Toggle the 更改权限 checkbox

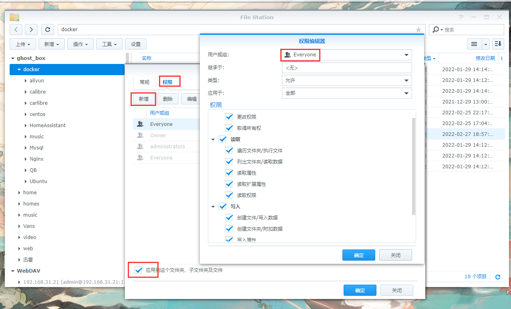[229, 117]
